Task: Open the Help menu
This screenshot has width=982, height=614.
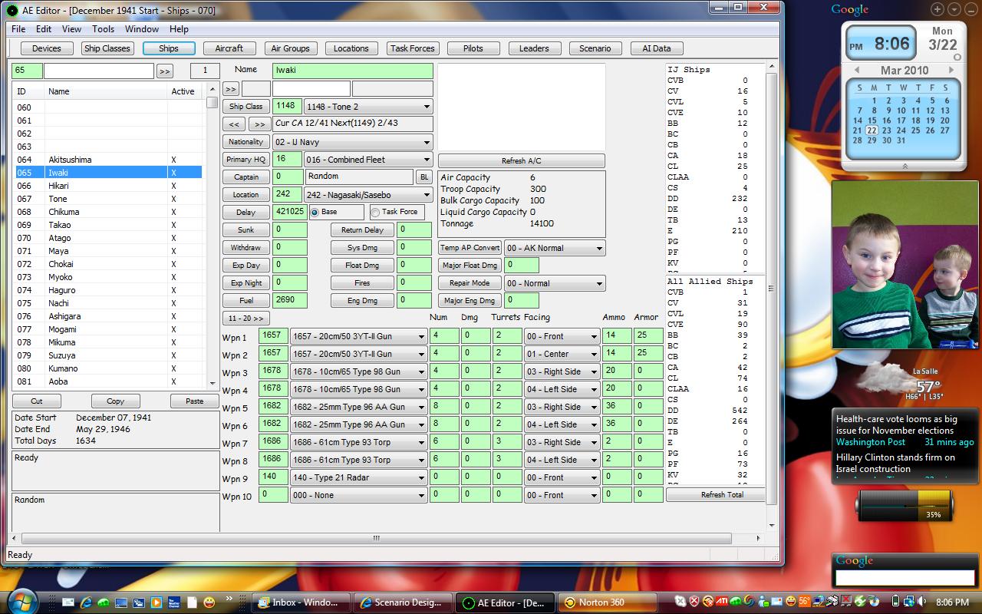Action: point(179,29)
